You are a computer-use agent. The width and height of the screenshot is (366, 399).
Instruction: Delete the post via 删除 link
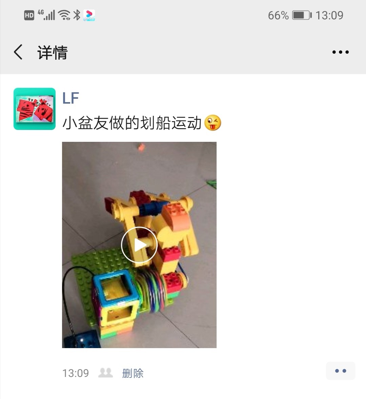(x=133, y=373)
